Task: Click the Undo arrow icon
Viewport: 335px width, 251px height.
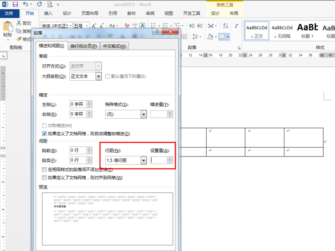Action: click(26, 4)
